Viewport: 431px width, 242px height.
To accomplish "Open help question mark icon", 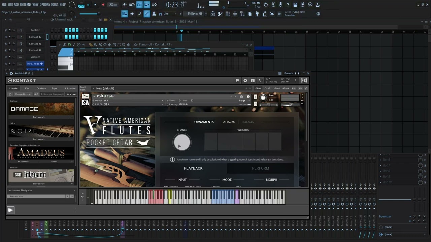I will coord(288,5).
